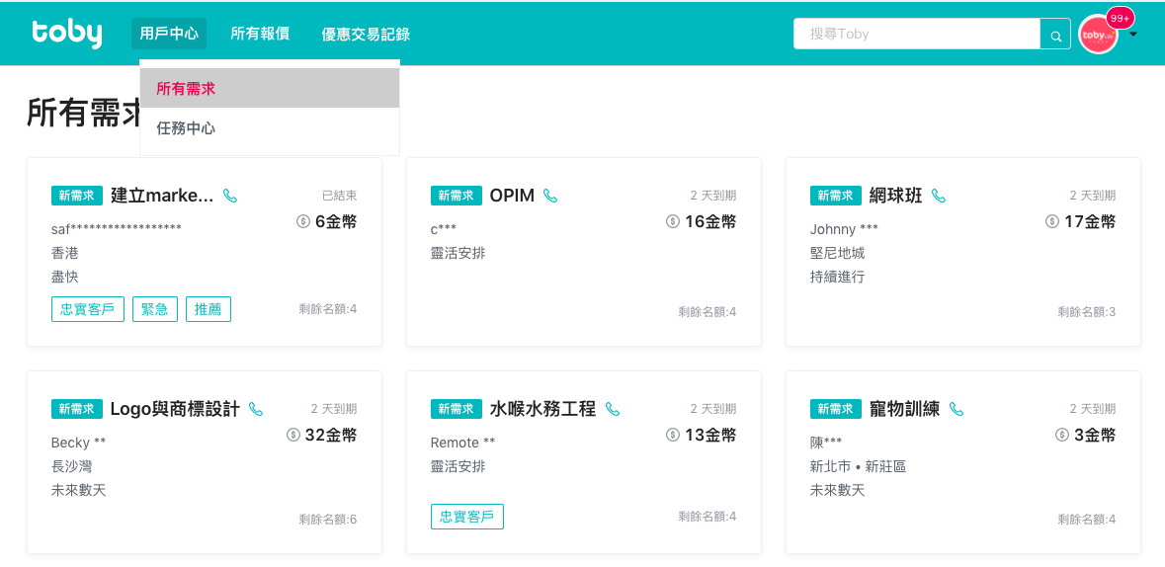
Task: Open 優惠交易記錄 in navigation
Action: pos(366,34)
